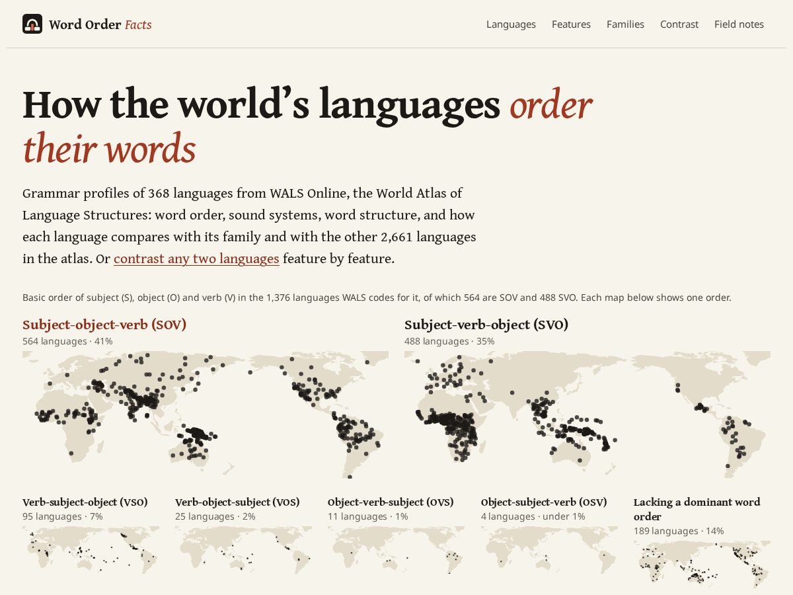This screenshot has height=595, width=793.
Task: Click the main page headline
Action: click(307, 126)
